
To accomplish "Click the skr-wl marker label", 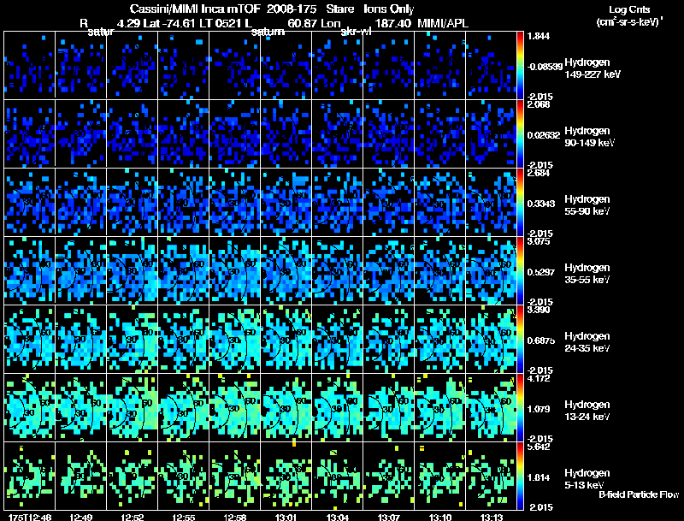I will click(x=356, y=32).
